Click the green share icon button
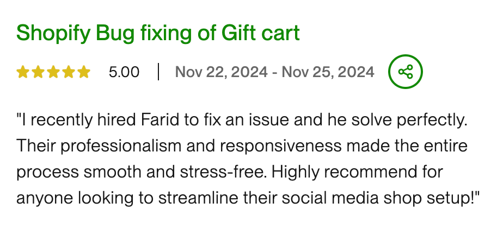This screenshot has width=503, height=228. click(x=406, y=72)
